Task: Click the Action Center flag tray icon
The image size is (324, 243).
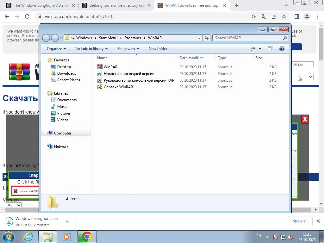Action: [x=275, y=237]
